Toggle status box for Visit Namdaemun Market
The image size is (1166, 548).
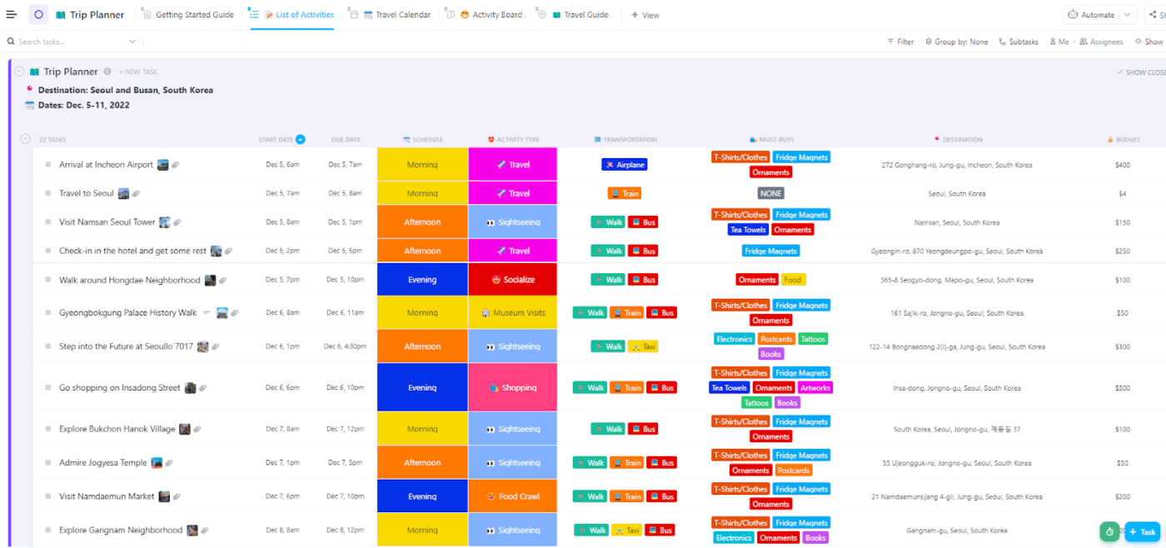(x=48, y=496)
